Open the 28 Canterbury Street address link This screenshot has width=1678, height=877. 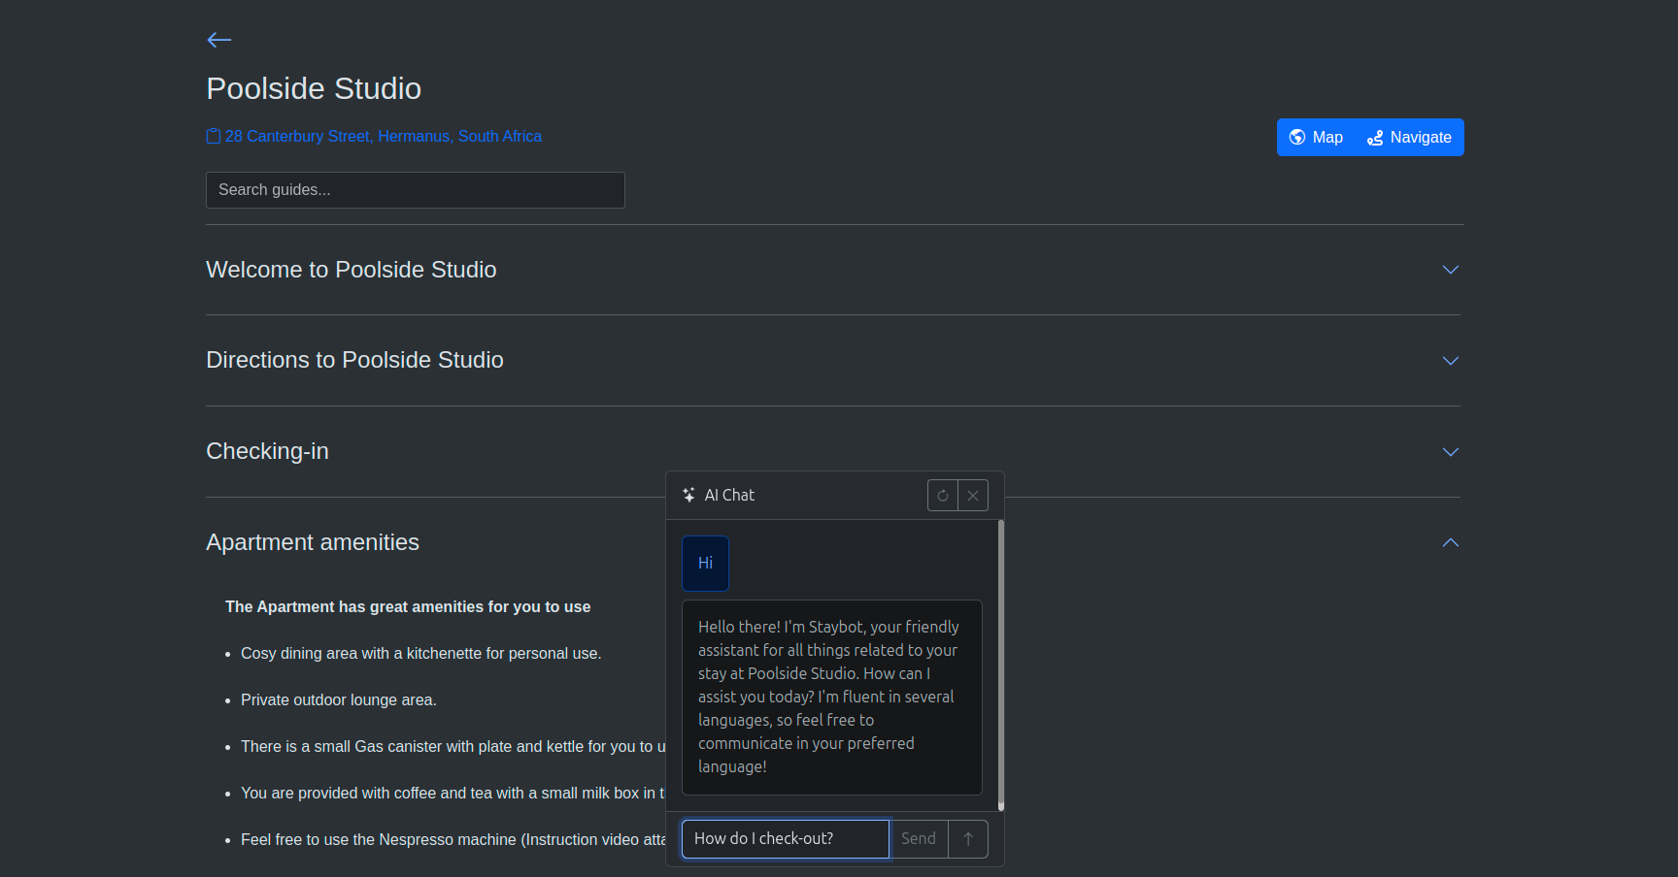[384, 136]
